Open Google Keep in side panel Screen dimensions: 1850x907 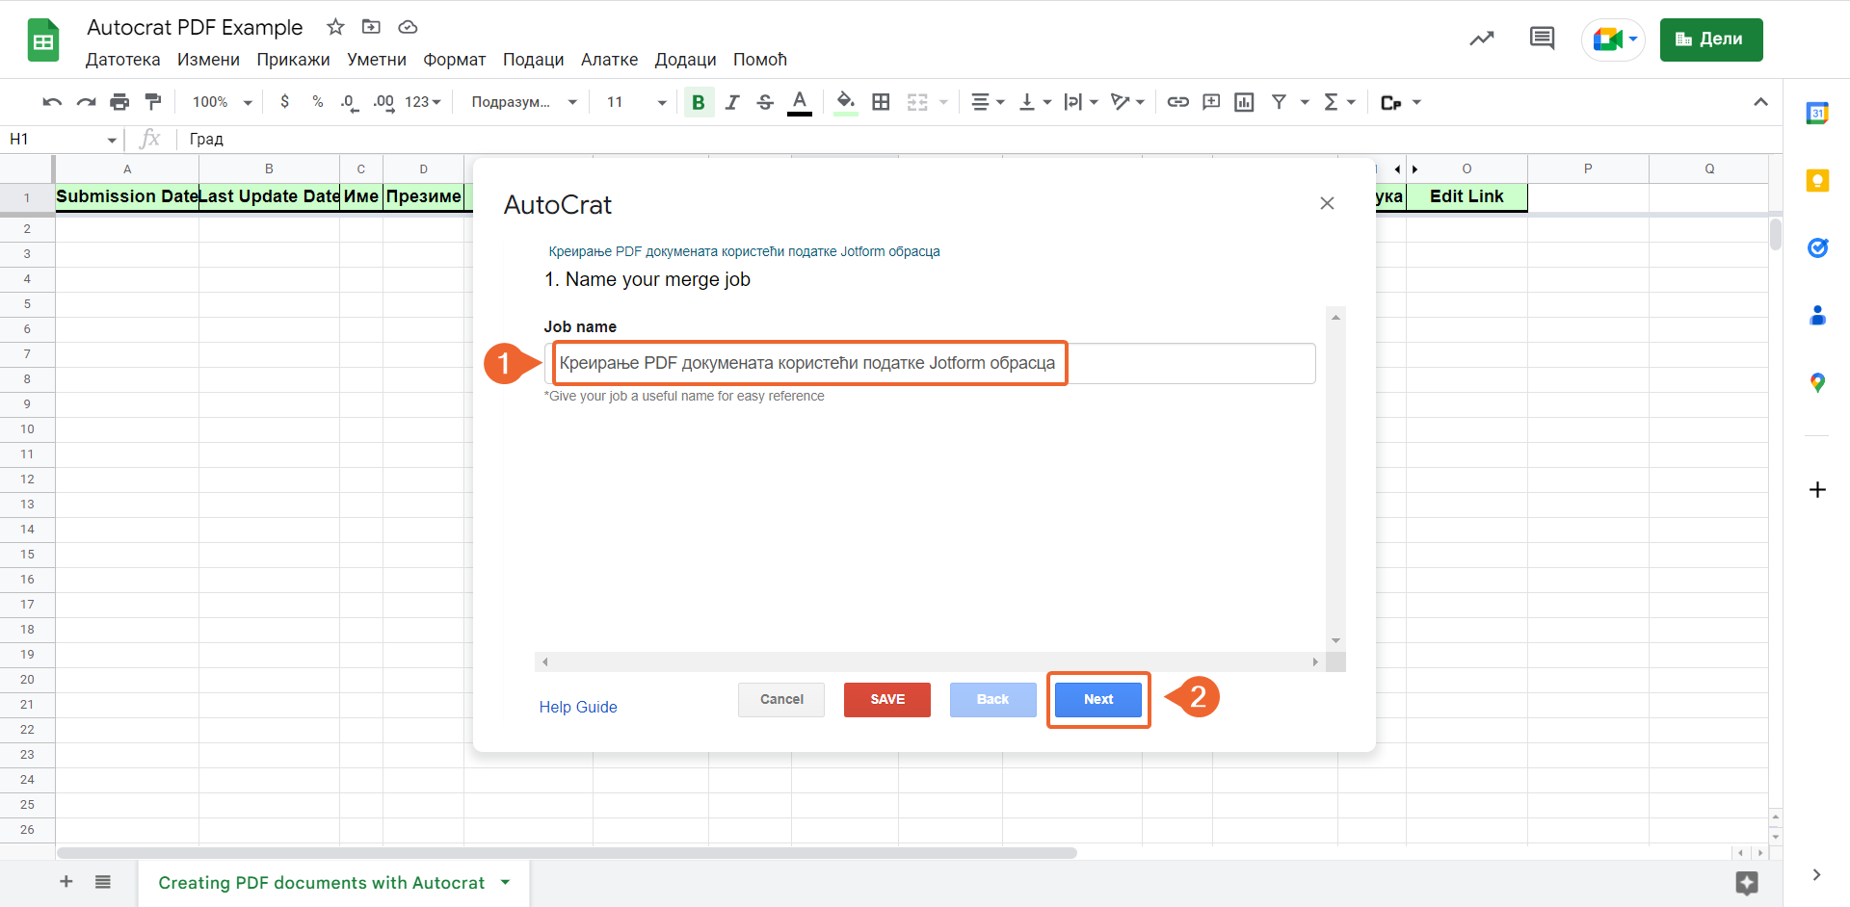(1817, 181)
